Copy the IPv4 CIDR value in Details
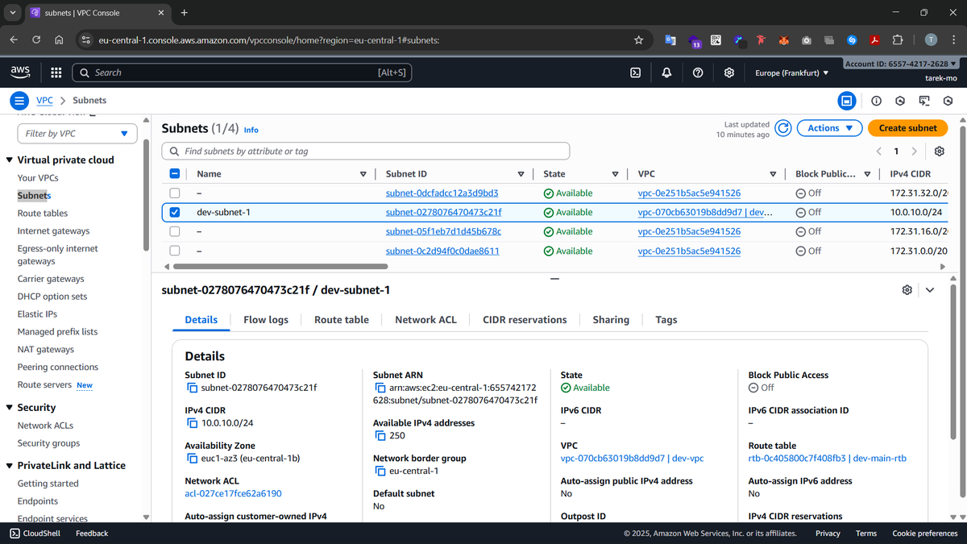The height and width of the screenshot is (544, 967). [193, 423]
